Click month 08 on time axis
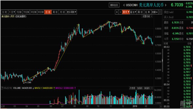This screenshot has width=193, height=109. click(74, 106)
